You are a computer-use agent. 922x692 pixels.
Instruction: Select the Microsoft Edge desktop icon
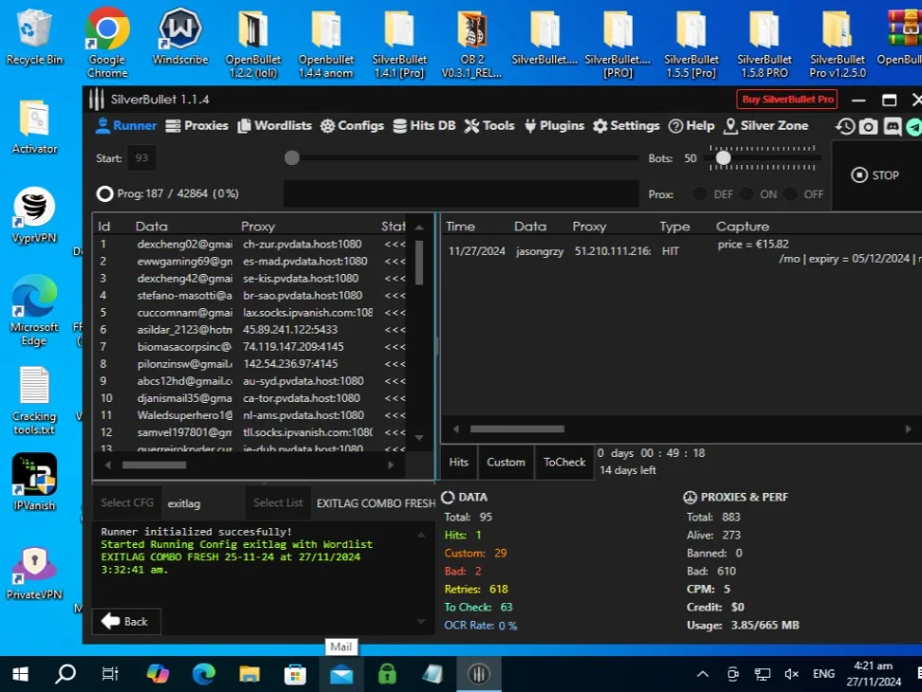coord(34,311)
